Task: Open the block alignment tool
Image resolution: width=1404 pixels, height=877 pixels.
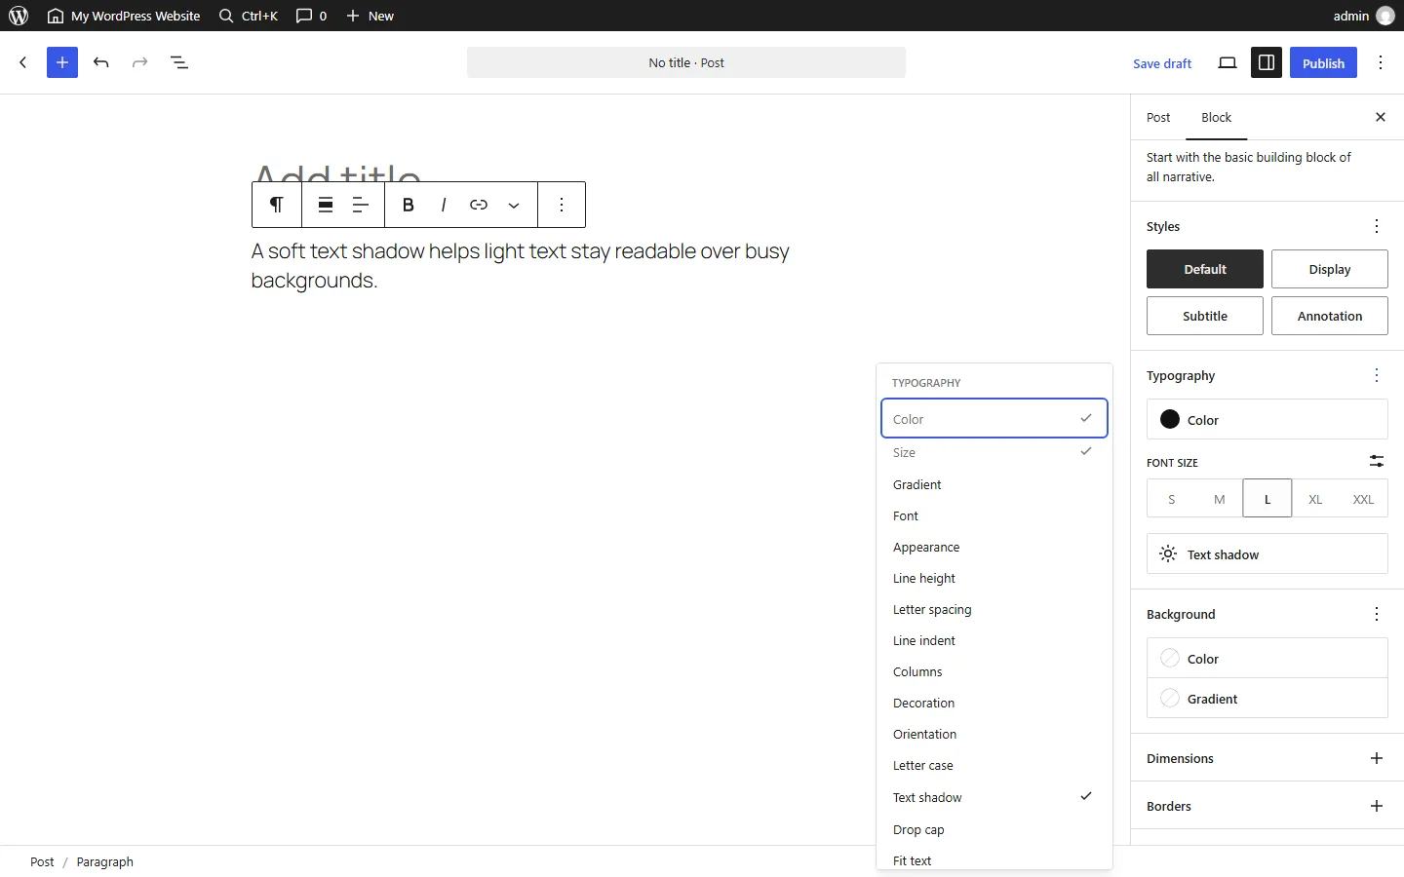Action: [x=326, y=205]
